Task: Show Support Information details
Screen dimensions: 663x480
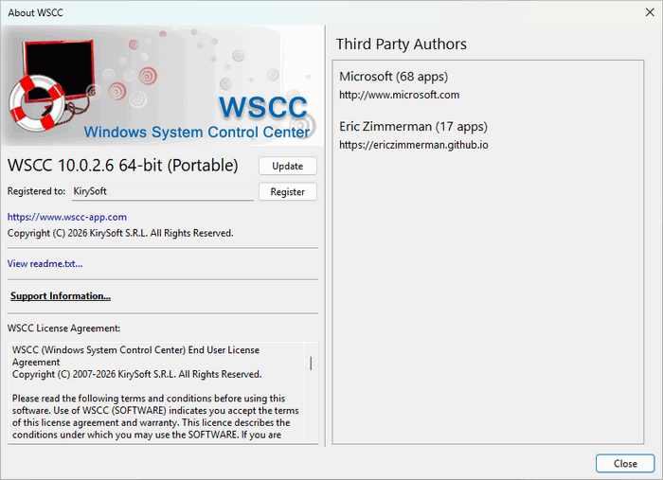Action: 61,295
